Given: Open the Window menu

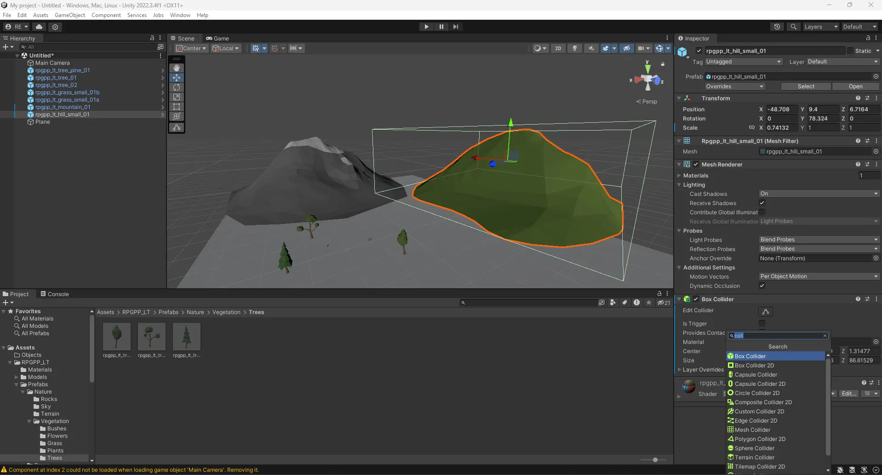Looking at the screenshot, I should [x=180, y=15].
